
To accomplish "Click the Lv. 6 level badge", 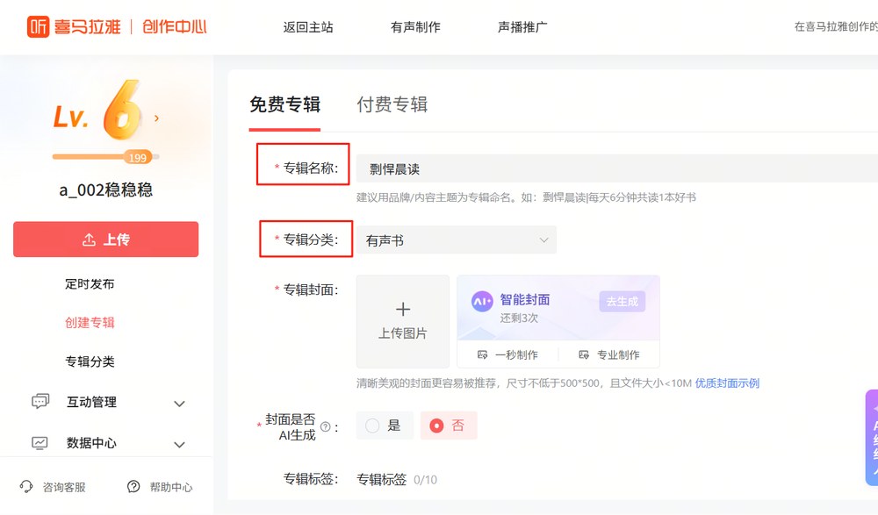I will pyautogui.click(x=97, y=111).
